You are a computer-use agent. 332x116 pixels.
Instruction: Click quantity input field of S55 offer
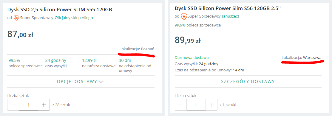pos(29,105)
